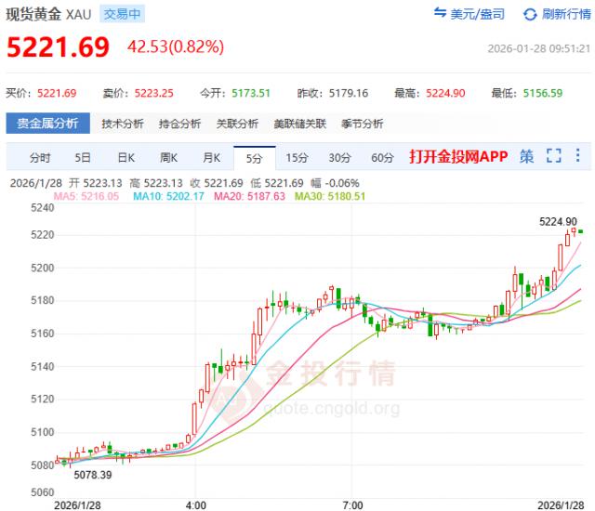Image resolution: width=595 pixels, height=511 pixels.
Task: Click the 5200 price axis label
Action: [x=43, y=268]
